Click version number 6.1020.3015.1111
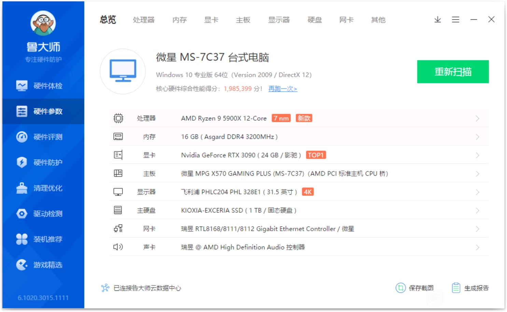This screenshot has width=507, height=312. (x=43, y=298)
